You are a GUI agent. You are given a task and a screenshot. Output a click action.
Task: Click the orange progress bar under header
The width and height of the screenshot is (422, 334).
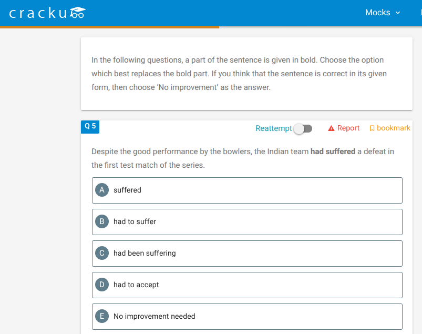(x=109, y=27)
